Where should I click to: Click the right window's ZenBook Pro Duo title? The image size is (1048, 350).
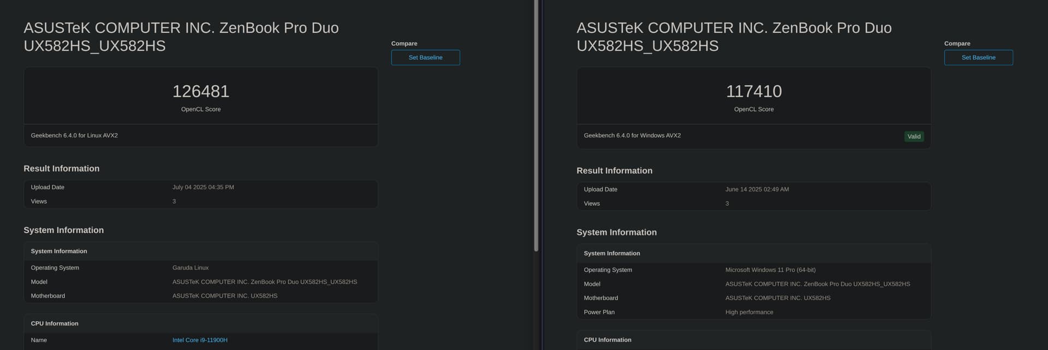pyautogui.click(x=734, y=37)
